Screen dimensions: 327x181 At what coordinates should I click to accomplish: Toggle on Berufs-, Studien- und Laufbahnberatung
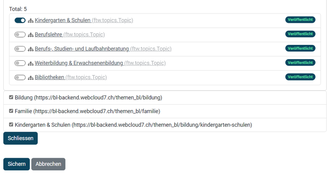point(20,49)
